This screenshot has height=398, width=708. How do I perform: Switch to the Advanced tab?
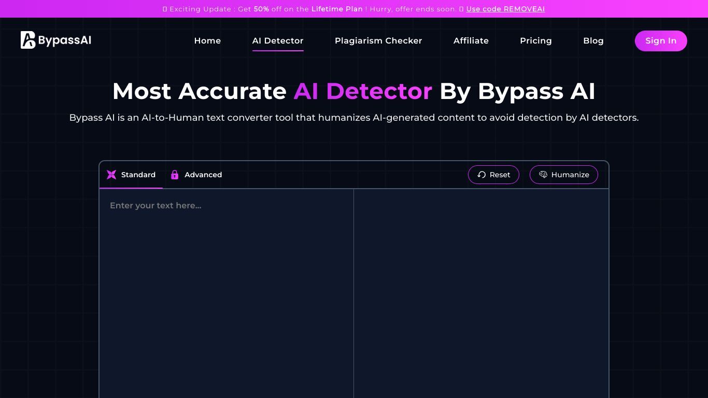pos(196,175)
